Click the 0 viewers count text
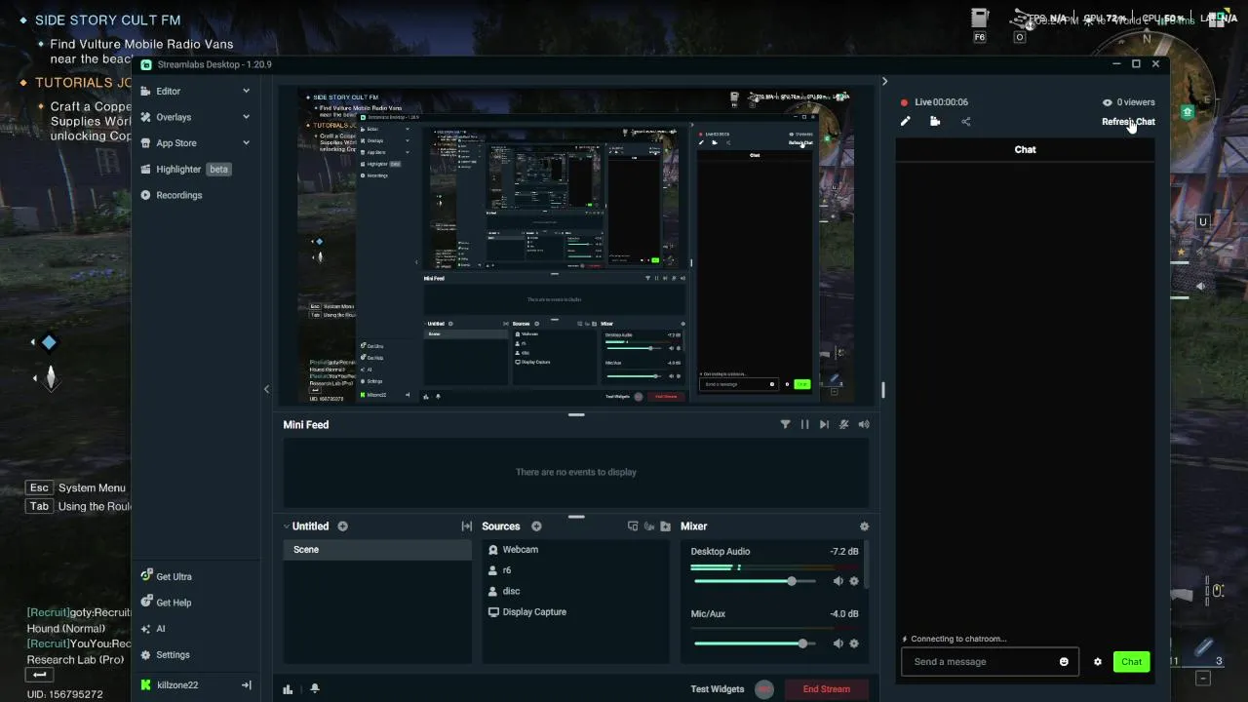The height and width of the screenshot is (702, 1248). click(x=1136, y=102)
